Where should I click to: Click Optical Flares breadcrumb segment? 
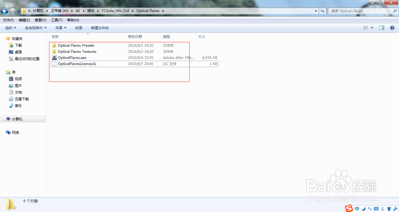pyautogui.click(x=148, y=11)
